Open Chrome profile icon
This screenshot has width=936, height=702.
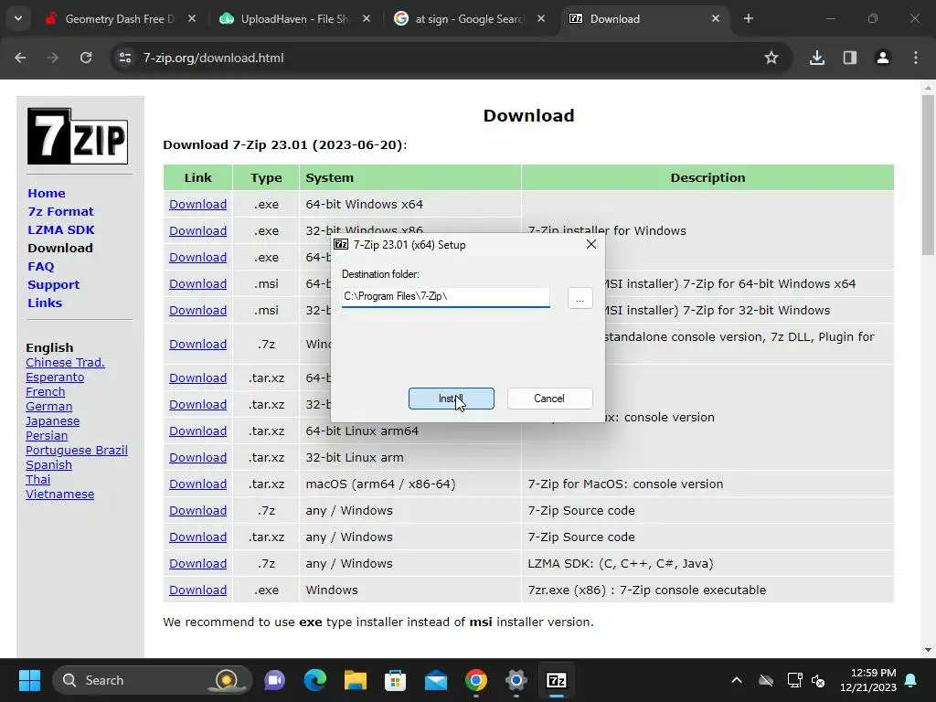click(x=883, y=58)
